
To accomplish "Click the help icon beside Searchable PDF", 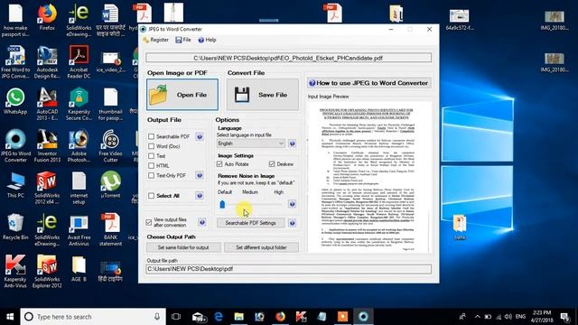I will (x=200, y=136).
